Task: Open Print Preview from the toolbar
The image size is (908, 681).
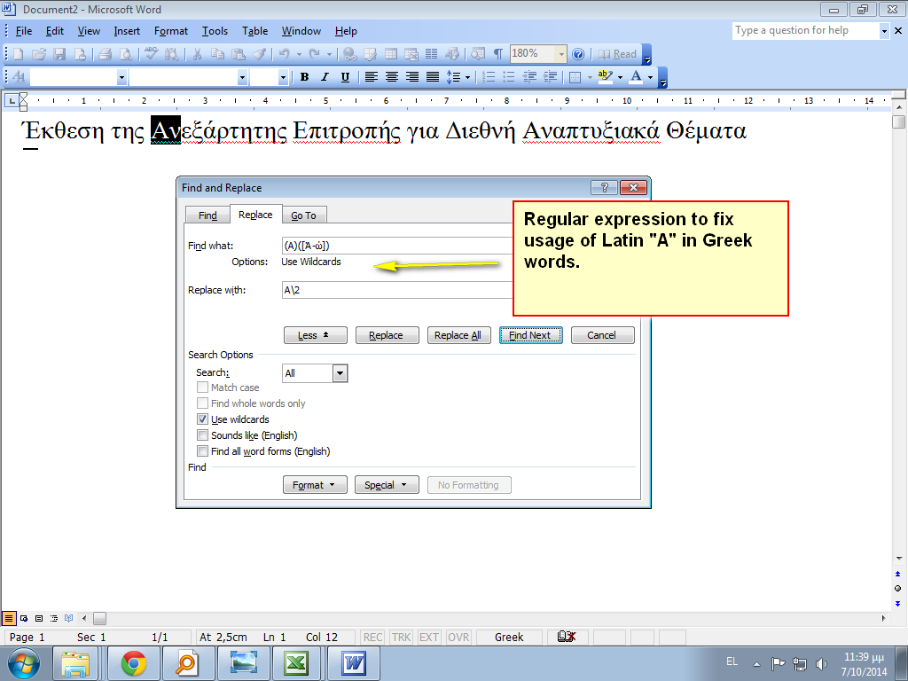Action: coord(125,54)
